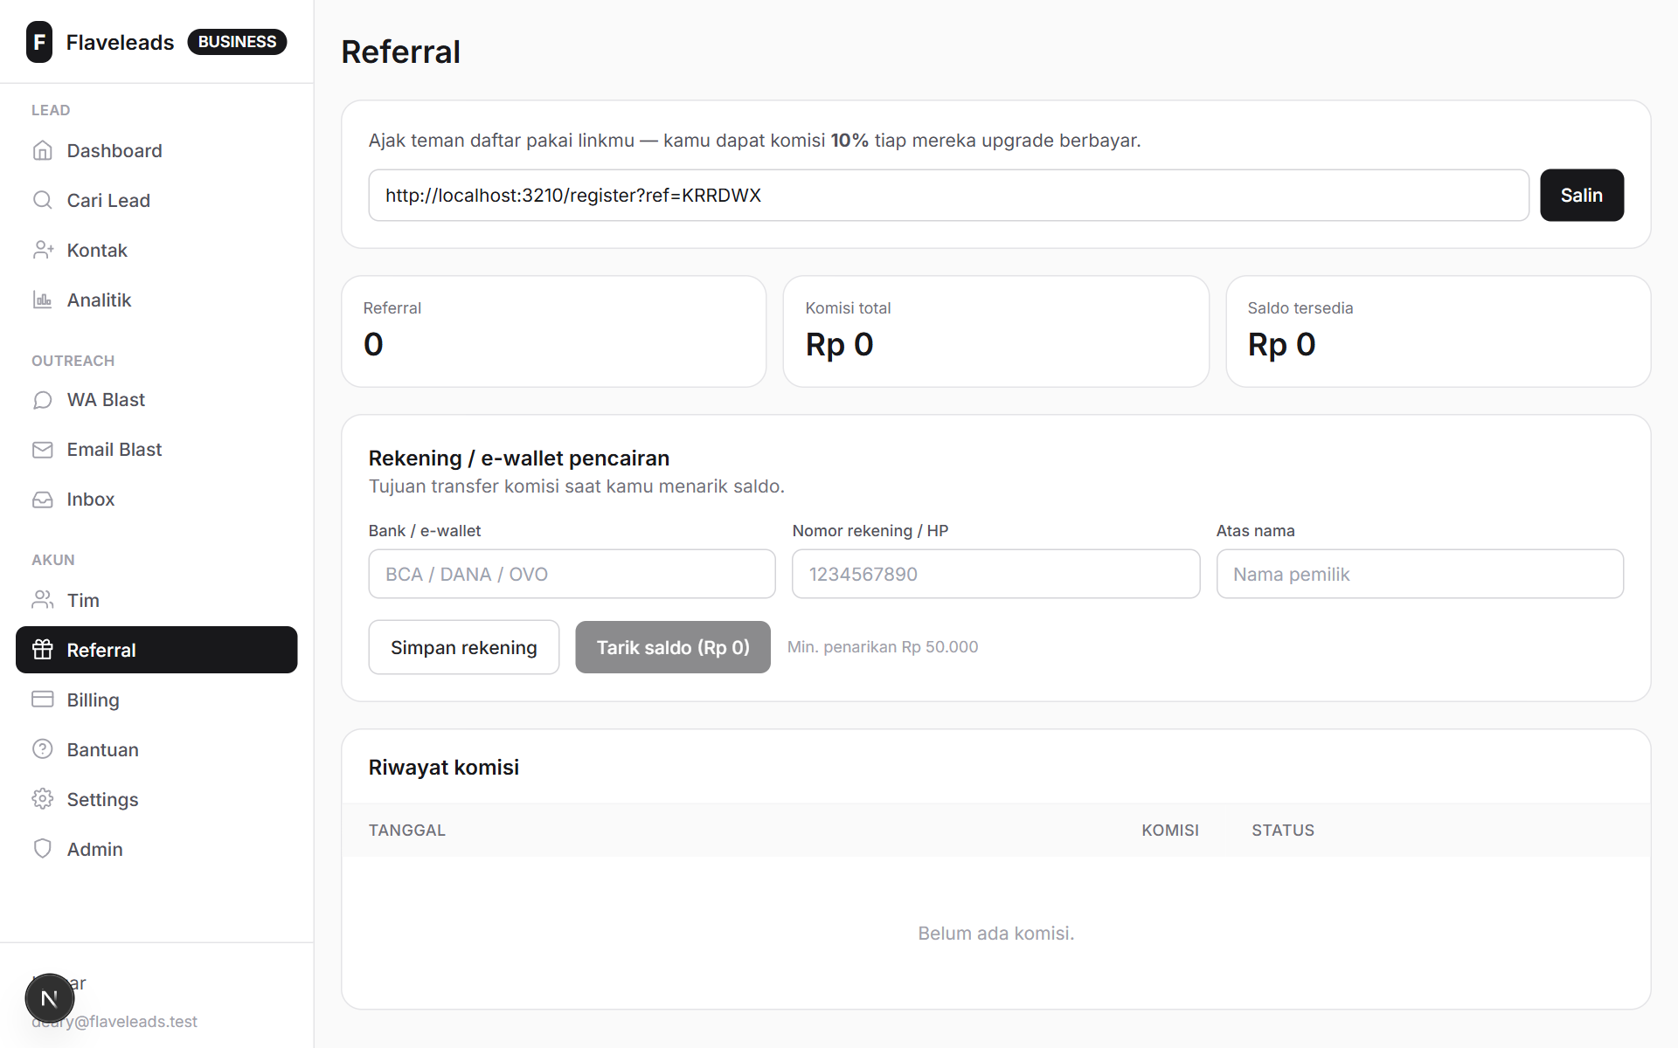Screen dimensions: 1678x1048
Task: Click the Nomor rekening / HP field
Action: [x=995, y=574]
